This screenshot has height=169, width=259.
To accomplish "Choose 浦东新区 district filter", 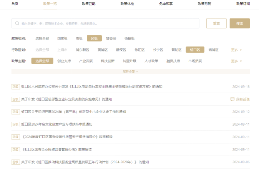I will coord(82,50).
